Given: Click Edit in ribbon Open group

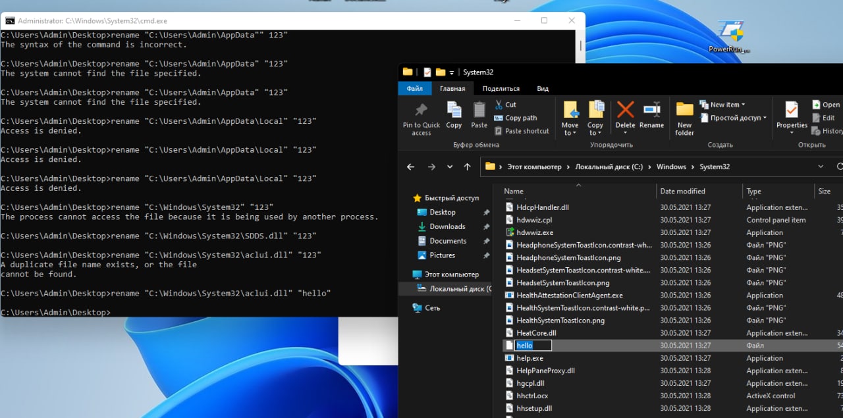Looking at the screenshot, I should [x=823, y=118].
